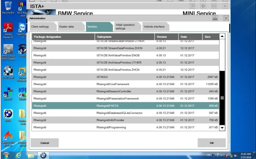Viewport: 256px width, 159px height.
Task: Select ISTA DB XmlValuePrimitive OTHER row
Action: [125, 63]
